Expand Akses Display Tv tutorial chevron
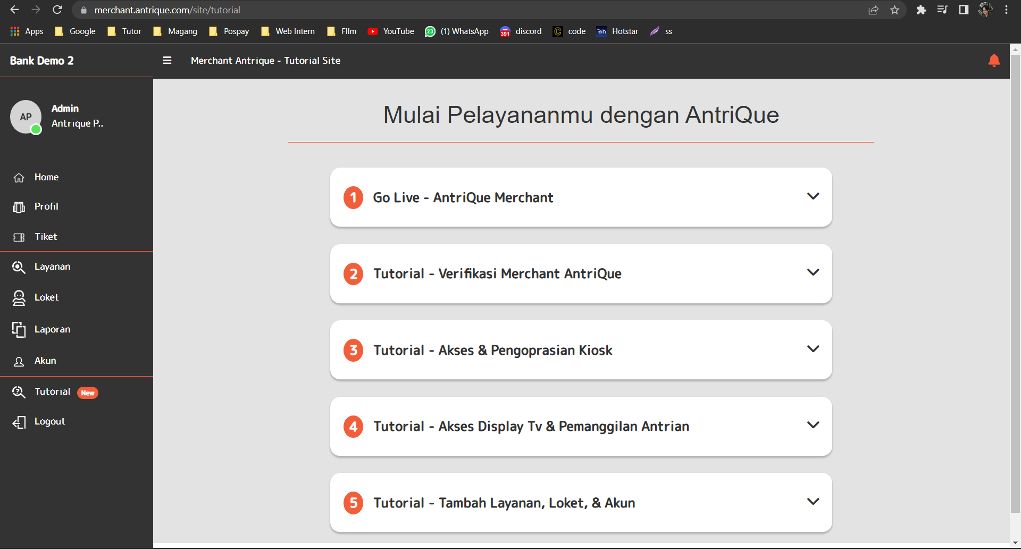 click(813, 425)
